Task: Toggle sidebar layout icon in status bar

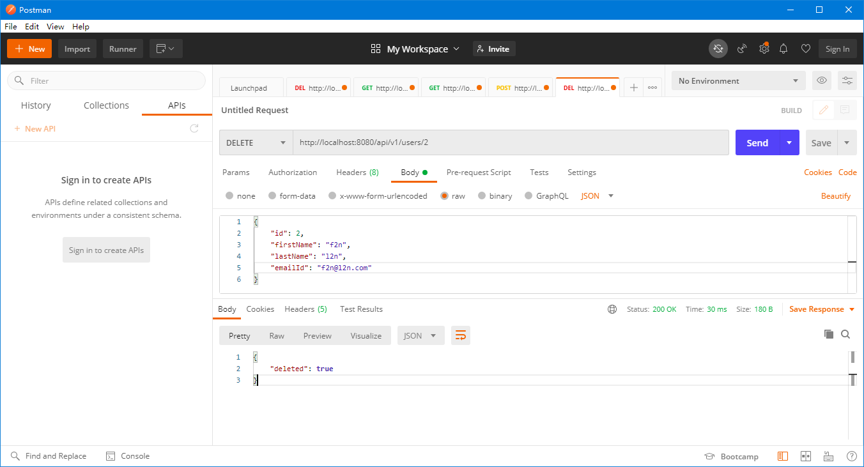Action: pos(783,456)
